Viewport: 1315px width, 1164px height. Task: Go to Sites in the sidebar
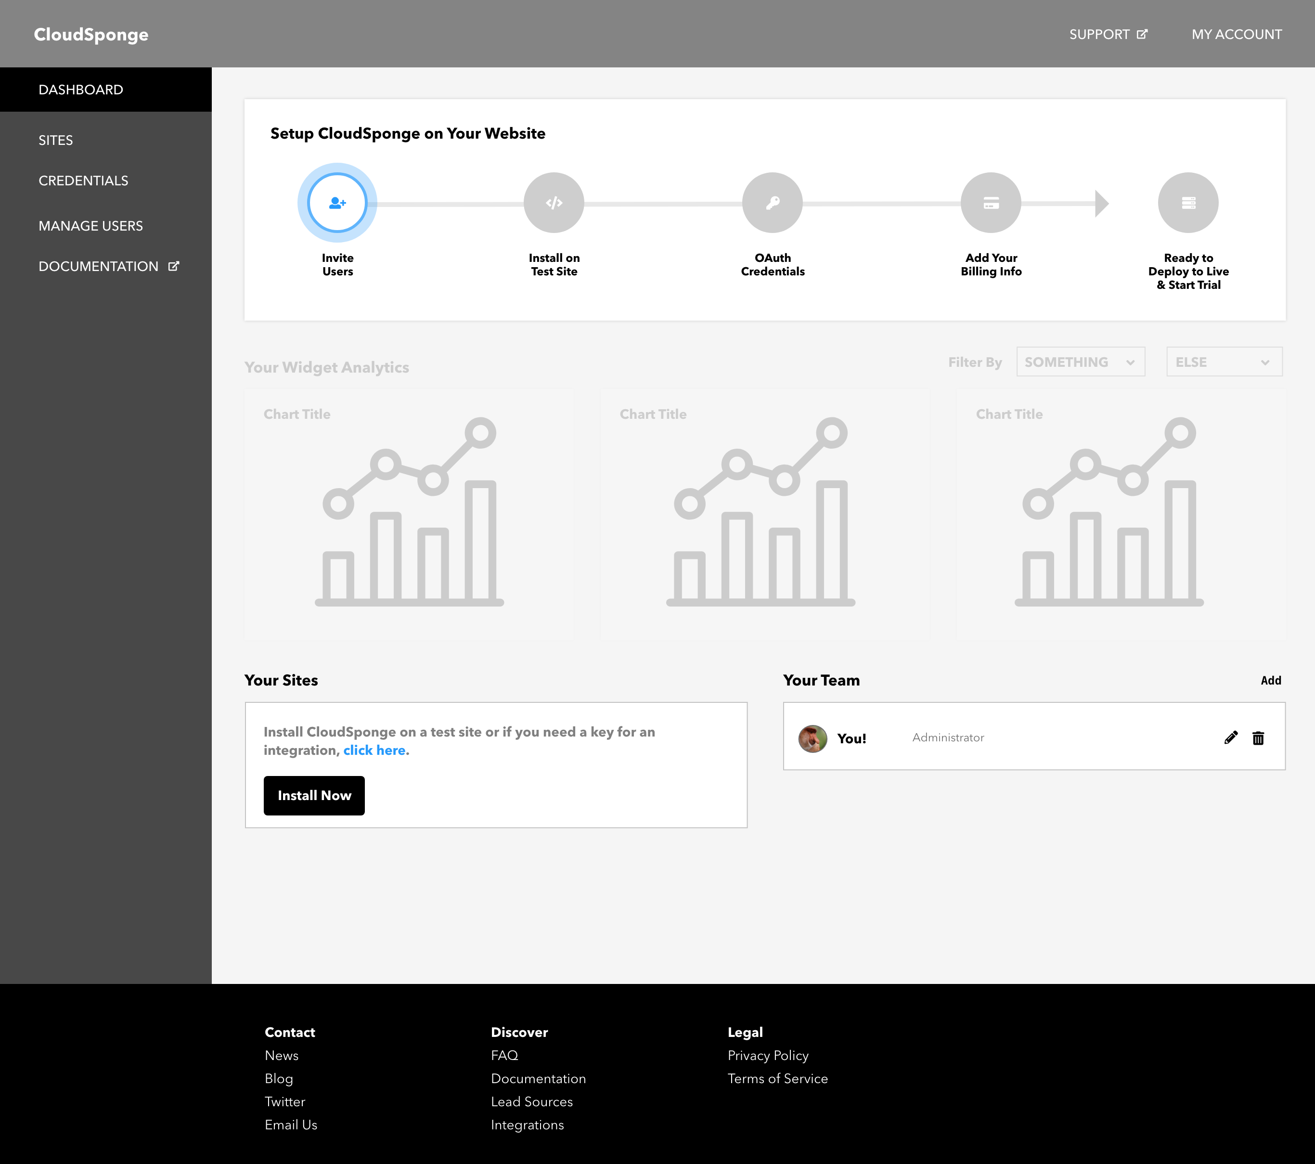(56, 140)
